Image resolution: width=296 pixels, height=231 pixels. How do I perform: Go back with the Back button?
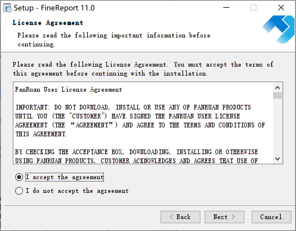click(x=180, y=217)
